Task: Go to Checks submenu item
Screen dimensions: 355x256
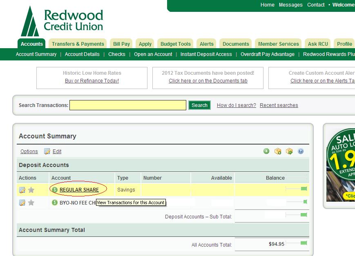Action: pyautogui.click(x=116, y=54)
